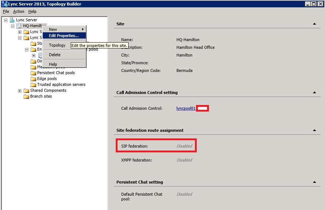
Task: Click the Topology Builder title bar icon
Action: 4,4
